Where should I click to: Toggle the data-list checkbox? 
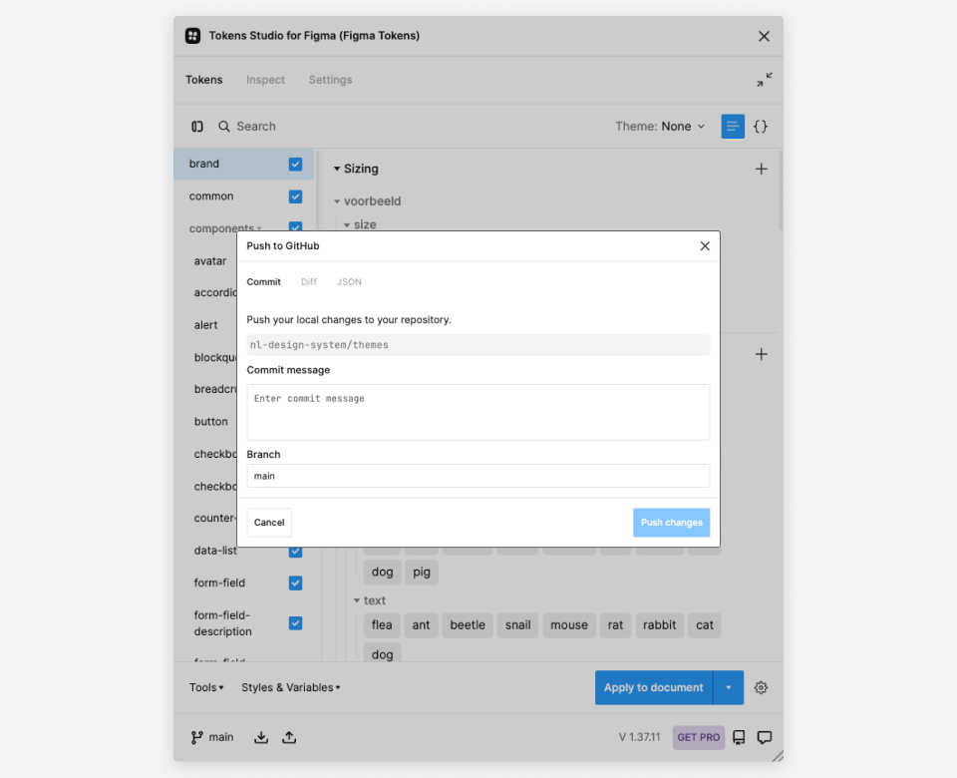click(x=295, y=552)
